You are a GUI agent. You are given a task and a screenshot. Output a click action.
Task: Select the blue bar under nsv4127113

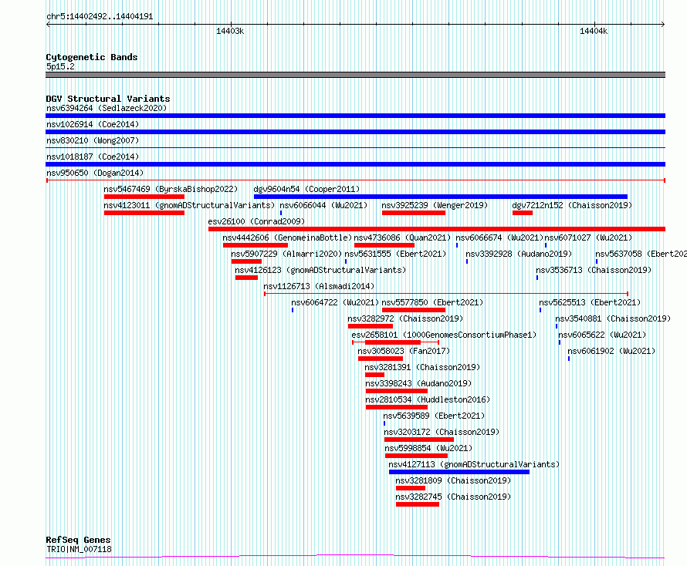pos(459,472)
